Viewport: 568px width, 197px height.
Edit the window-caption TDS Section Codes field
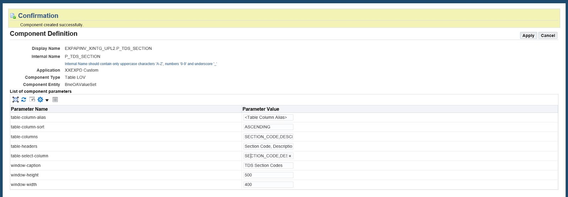268,166
